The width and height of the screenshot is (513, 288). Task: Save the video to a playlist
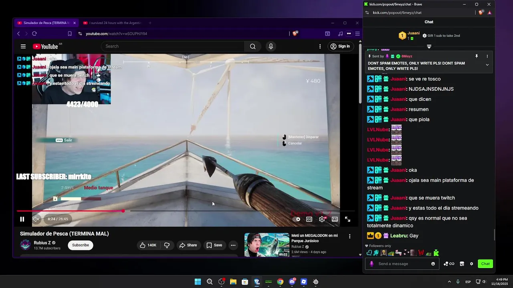coord(214,245)
